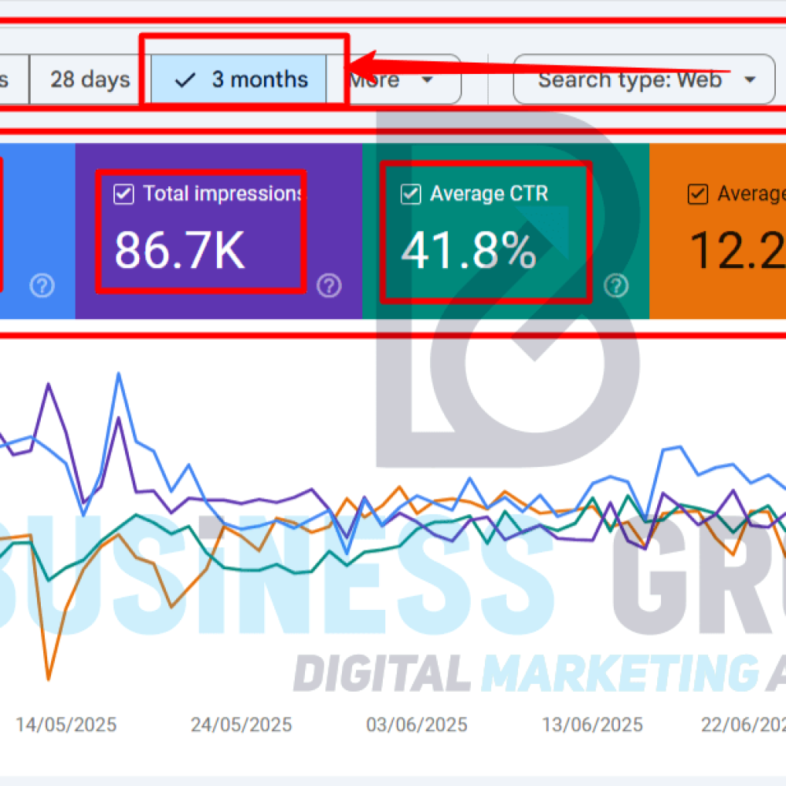Image resolution: width=786 pixels, height=786 pixels.
Task: Open help icon on Total impressions card
Action: (x=329, y=286)
